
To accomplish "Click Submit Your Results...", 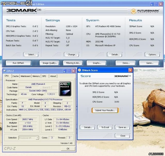I will click(105, 110).
